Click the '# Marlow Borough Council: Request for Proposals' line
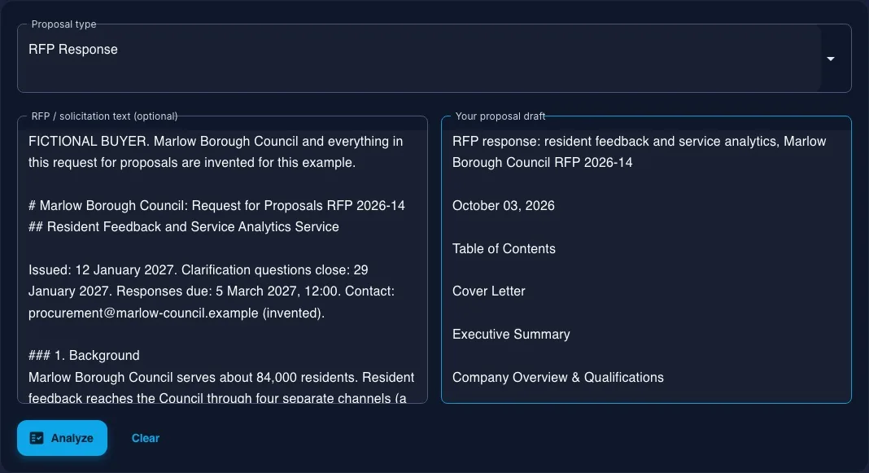The width and height of the screenshot is (869, 473). pos(216,206)
